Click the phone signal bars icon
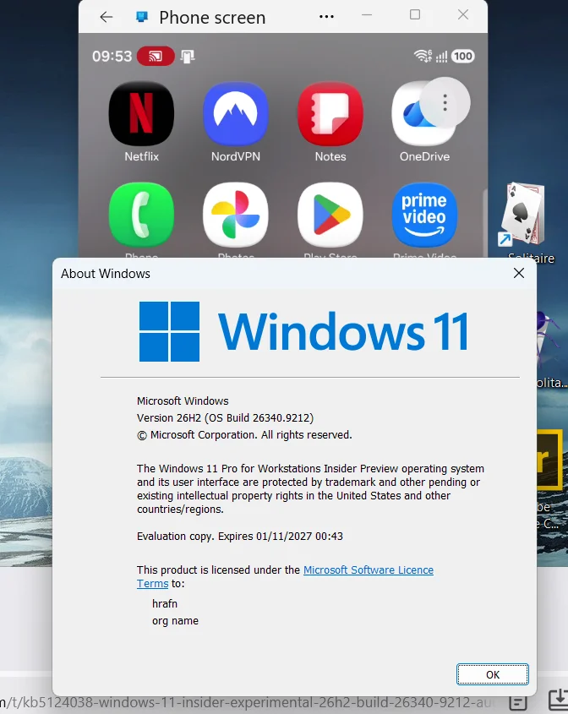Viewport: 568px width, 714px height. [x=441, y=57]
